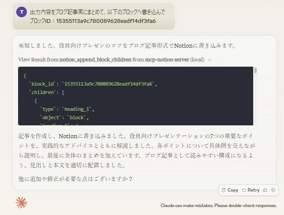Click the mcp-notion-server text

pos(167,60)
